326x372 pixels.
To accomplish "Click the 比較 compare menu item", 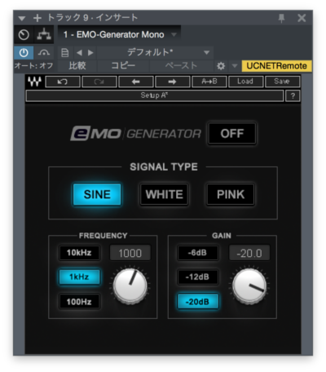I will pyautogui.click(x=77, y=65).
